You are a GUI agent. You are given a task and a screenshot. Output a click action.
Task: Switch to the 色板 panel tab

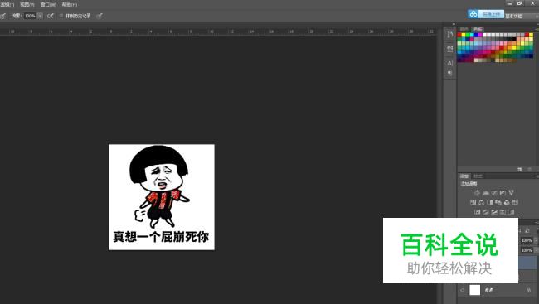478,29
